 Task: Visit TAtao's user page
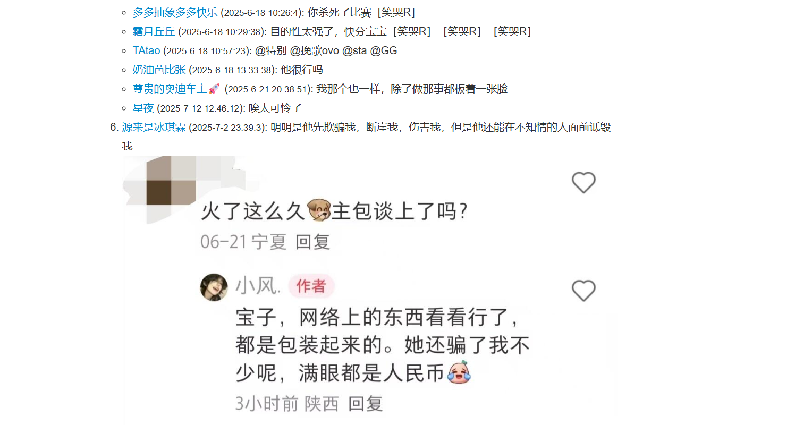click(x=146, y=50)
